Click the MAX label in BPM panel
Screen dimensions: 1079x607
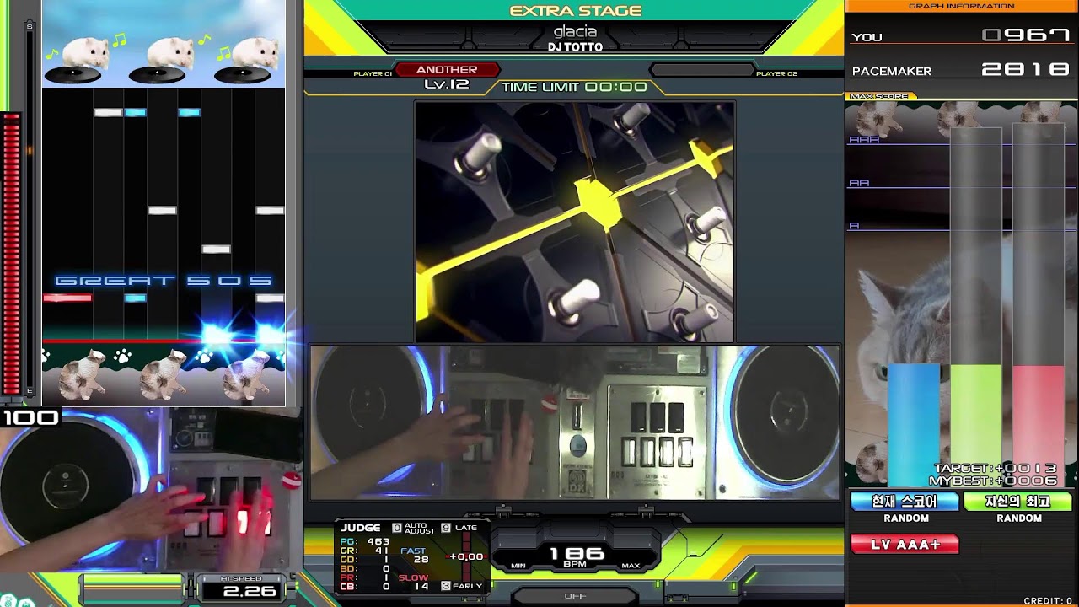(631, 566)
